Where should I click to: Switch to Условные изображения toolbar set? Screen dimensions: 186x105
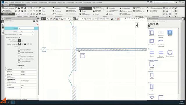pos(8,11)
